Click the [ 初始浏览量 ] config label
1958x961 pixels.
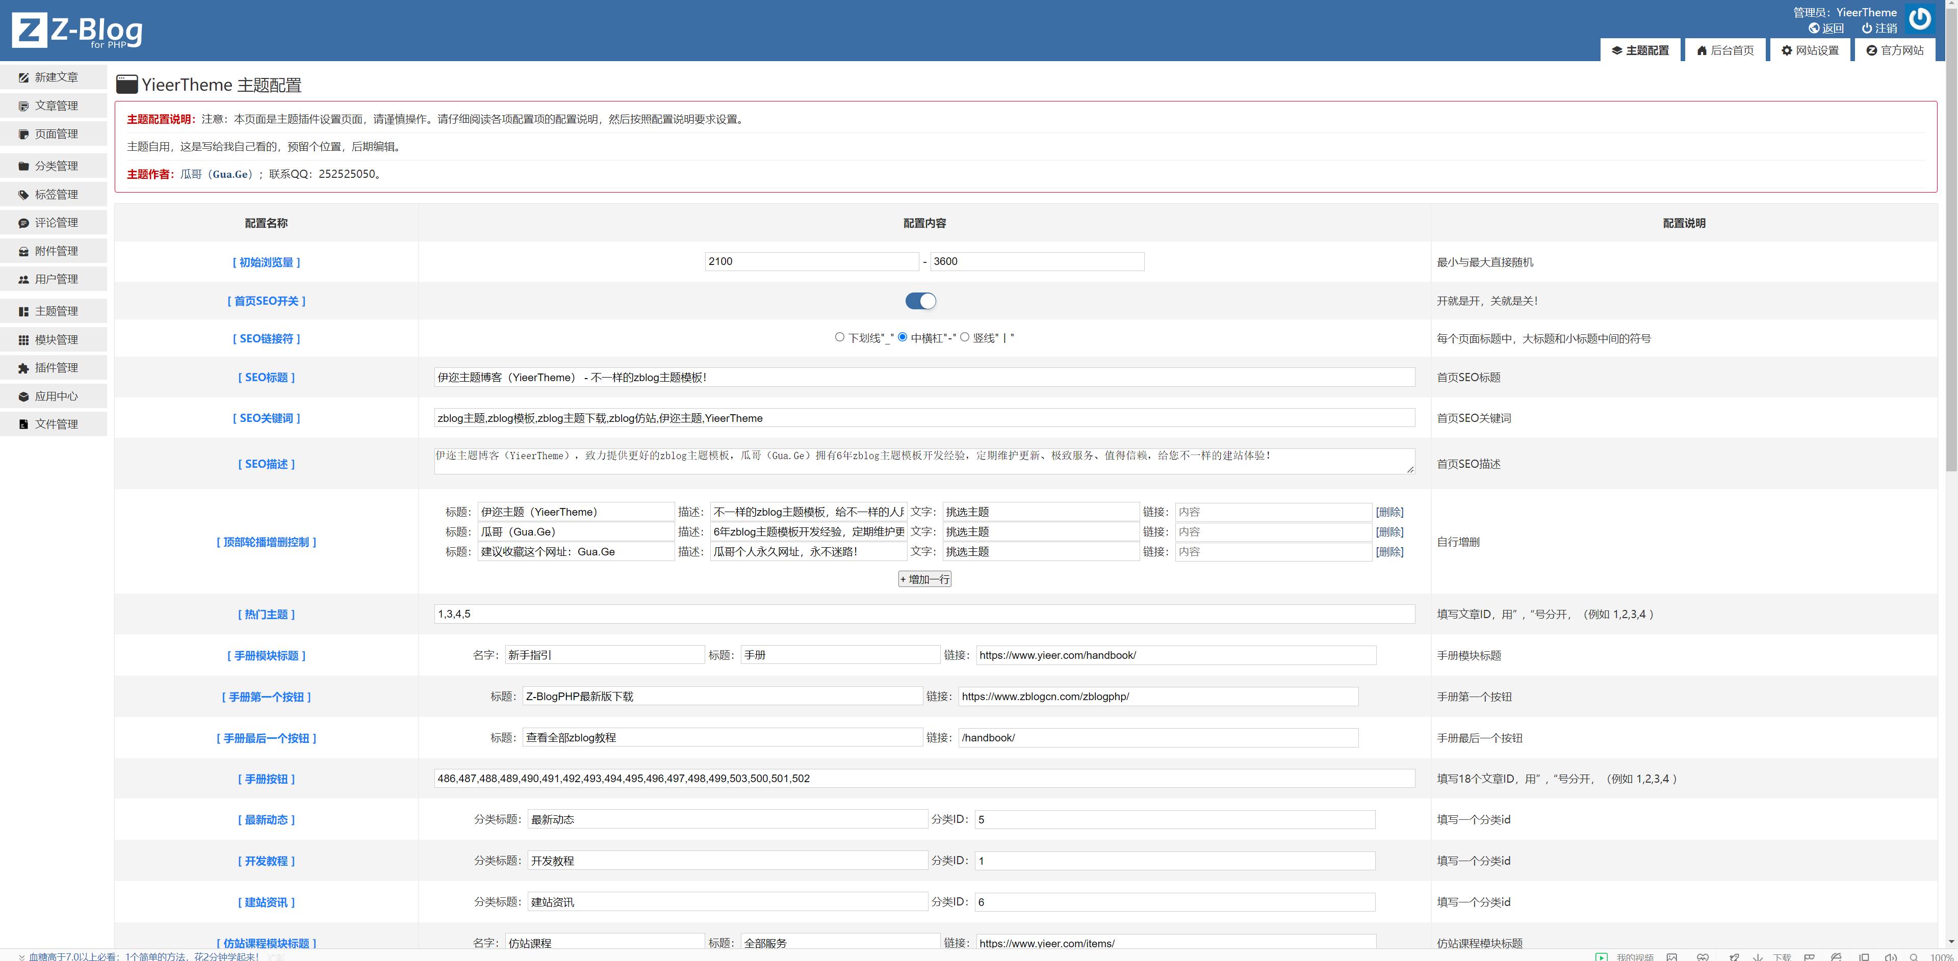pos(266,262)
